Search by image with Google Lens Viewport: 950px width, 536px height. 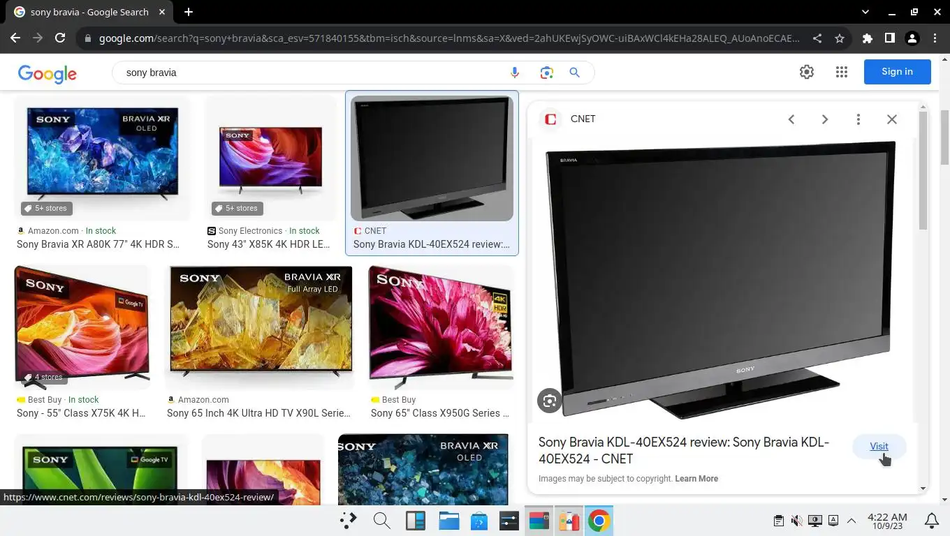[546, 73]
